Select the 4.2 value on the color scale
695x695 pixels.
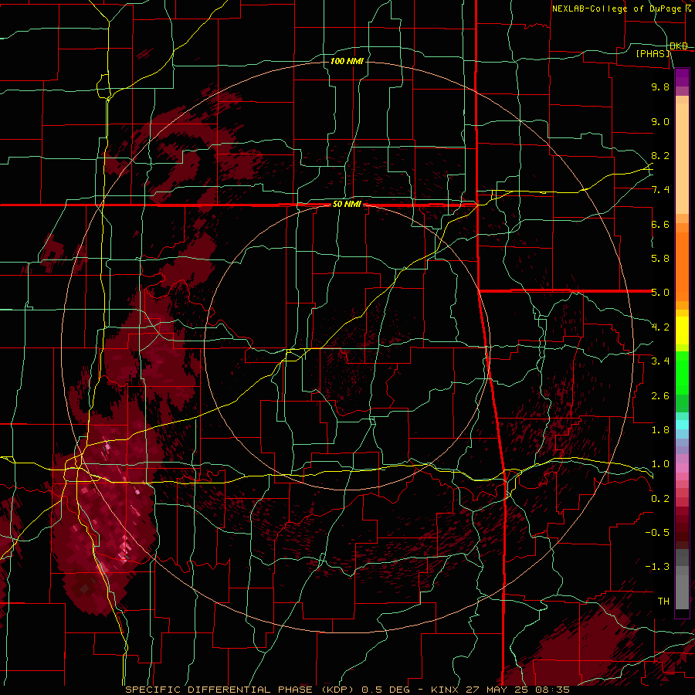pos(660,327)
